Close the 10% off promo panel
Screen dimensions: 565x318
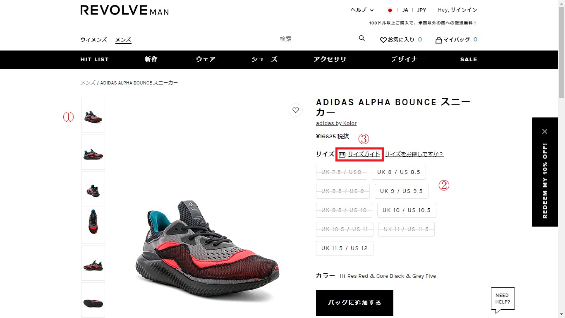click(545, 131)
